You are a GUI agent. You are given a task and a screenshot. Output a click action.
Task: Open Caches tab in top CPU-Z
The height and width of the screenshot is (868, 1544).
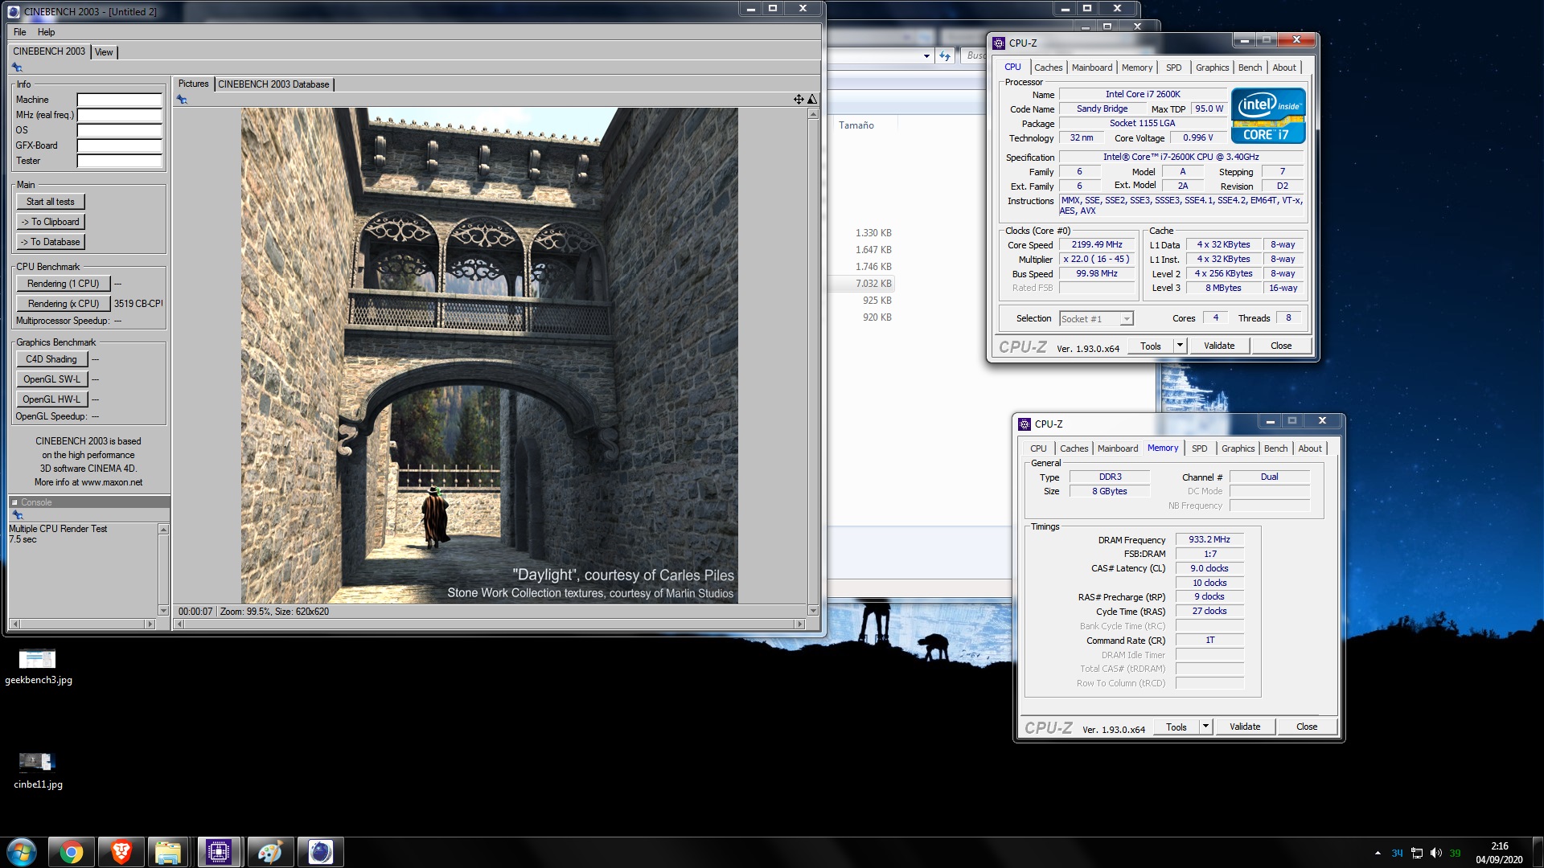tap(1049, 68)
